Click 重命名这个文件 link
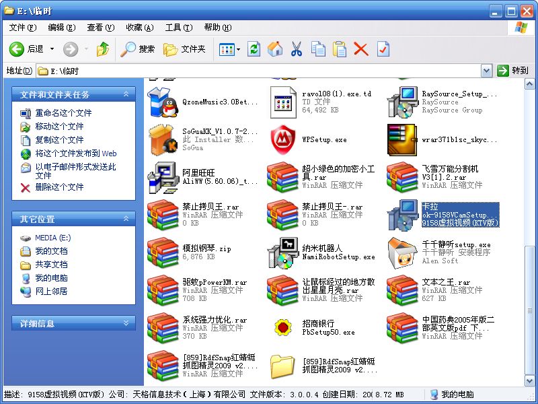This screenshot has height=404, width=538. [x=63, y=112]
